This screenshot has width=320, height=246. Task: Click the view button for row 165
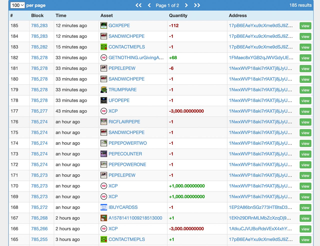tap(305, 240)
